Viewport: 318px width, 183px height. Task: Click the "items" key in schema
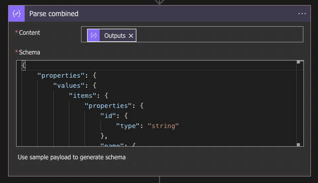(x=83, y=95)
